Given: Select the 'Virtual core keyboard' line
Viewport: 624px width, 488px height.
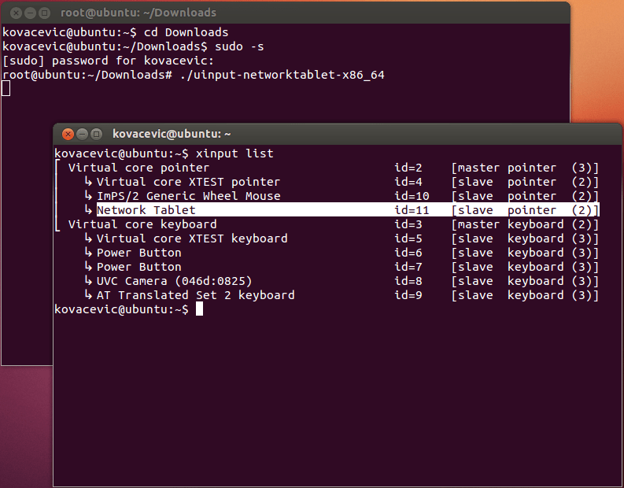Looking at the screenshot, I should tap(334, 224).
